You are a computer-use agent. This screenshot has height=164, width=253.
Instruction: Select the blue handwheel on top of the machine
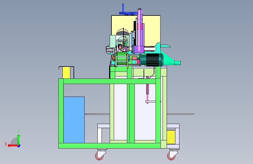point(128,13)
